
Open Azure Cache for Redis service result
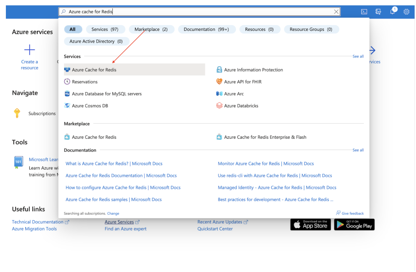pyautogui.click(x=135, y=70)
